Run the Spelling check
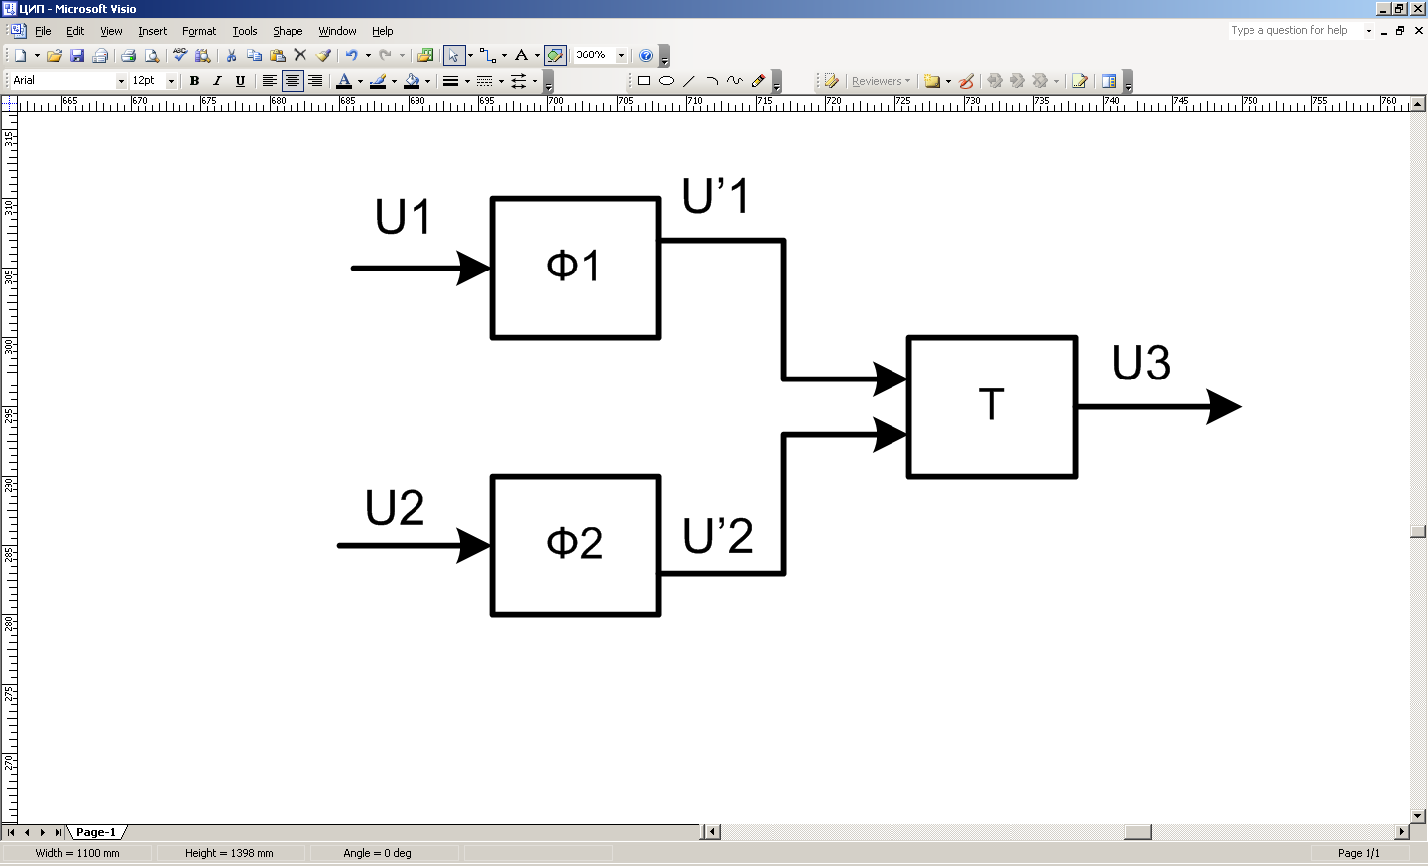 (x=179, y=55)
